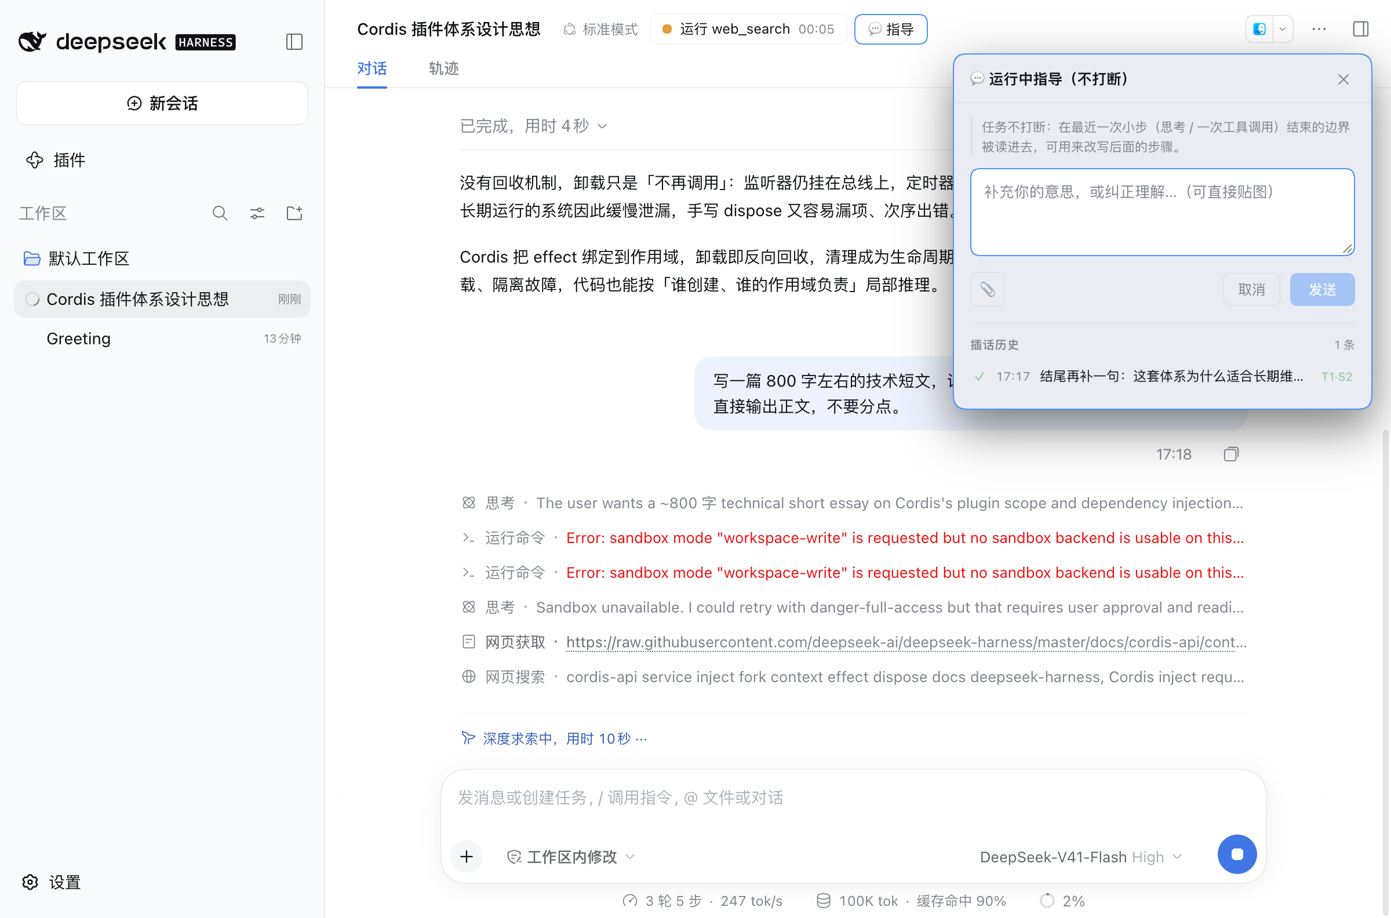Screen dimensions: 1391x918
Task: Click the 指导 guidance button
Action: [x=890, y=29]
